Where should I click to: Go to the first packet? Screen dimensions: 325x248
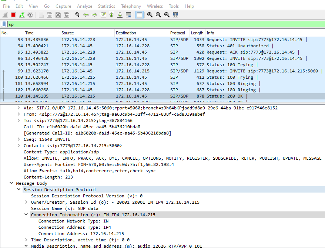111,15
